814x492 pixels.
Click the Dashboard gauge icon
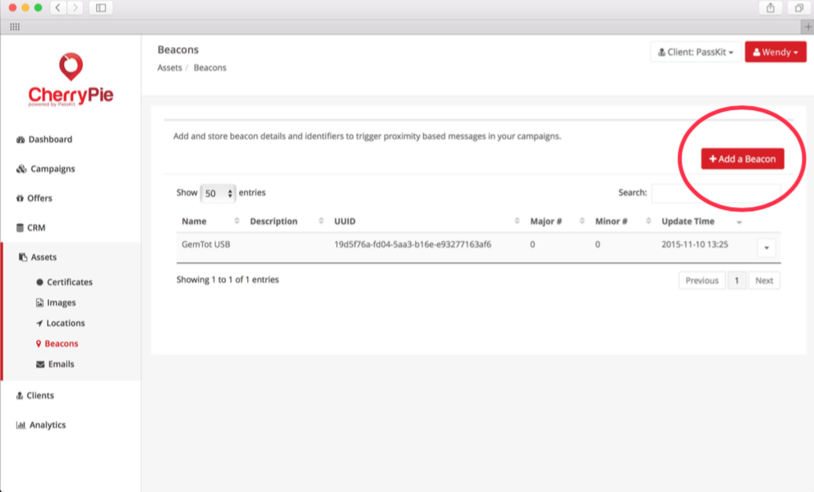[21, 140]
